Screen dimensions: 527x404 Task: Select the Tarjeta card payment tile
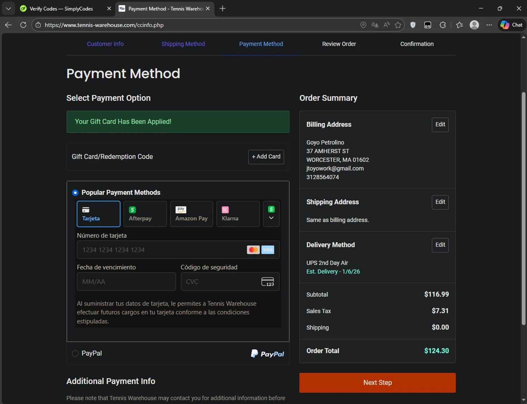[x=98, y=214]
